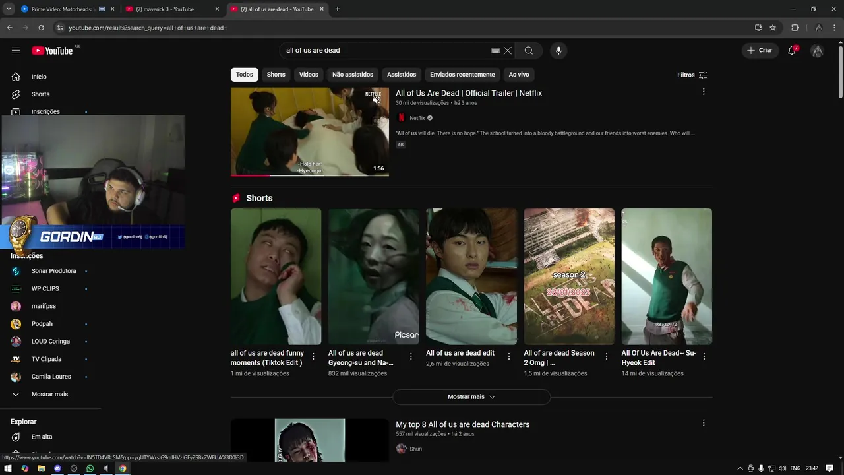844x475 pixels.
Task: Open the LOUD Coringa subscription
Action: pyautogui.click(x=49, y=341)
